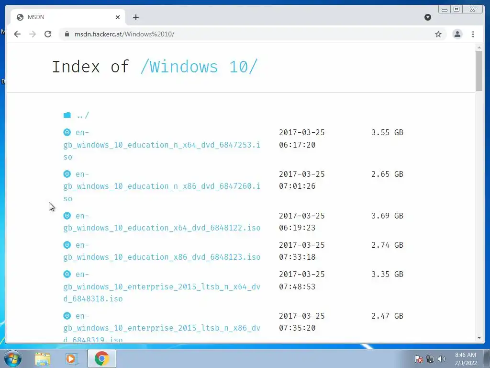Click the 07:35:20 timestamp
The image size is (490, 368).
[297, 328]
